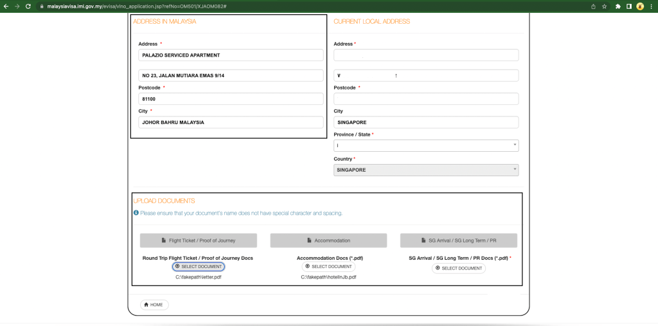This screenshot has width=658, height=326.
Task: Open the browser side panel icon
Action: 629,6
